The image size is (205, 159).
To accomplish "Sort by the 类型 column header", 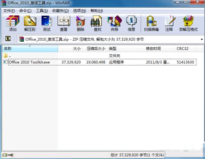I will point(126,49).
